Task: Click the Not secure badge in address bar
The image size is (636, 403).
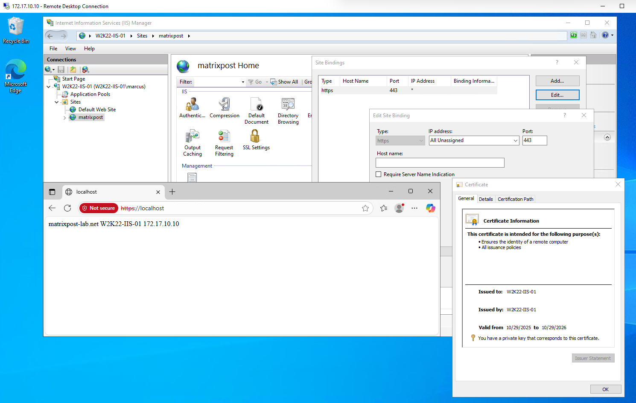Action: (99, 208)
